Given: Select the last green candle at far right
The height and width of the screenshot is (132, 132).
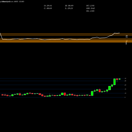Looking at the screenshot, I should click(x=120, y=79).
